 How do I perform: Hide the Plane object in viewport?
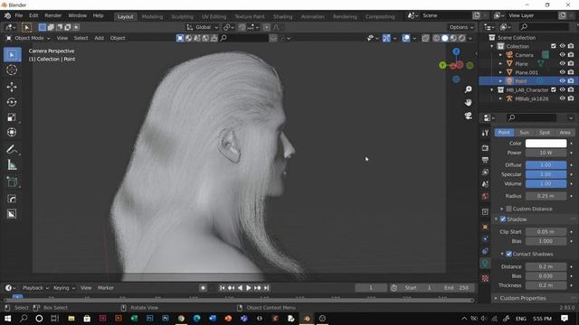click(563, 64)
